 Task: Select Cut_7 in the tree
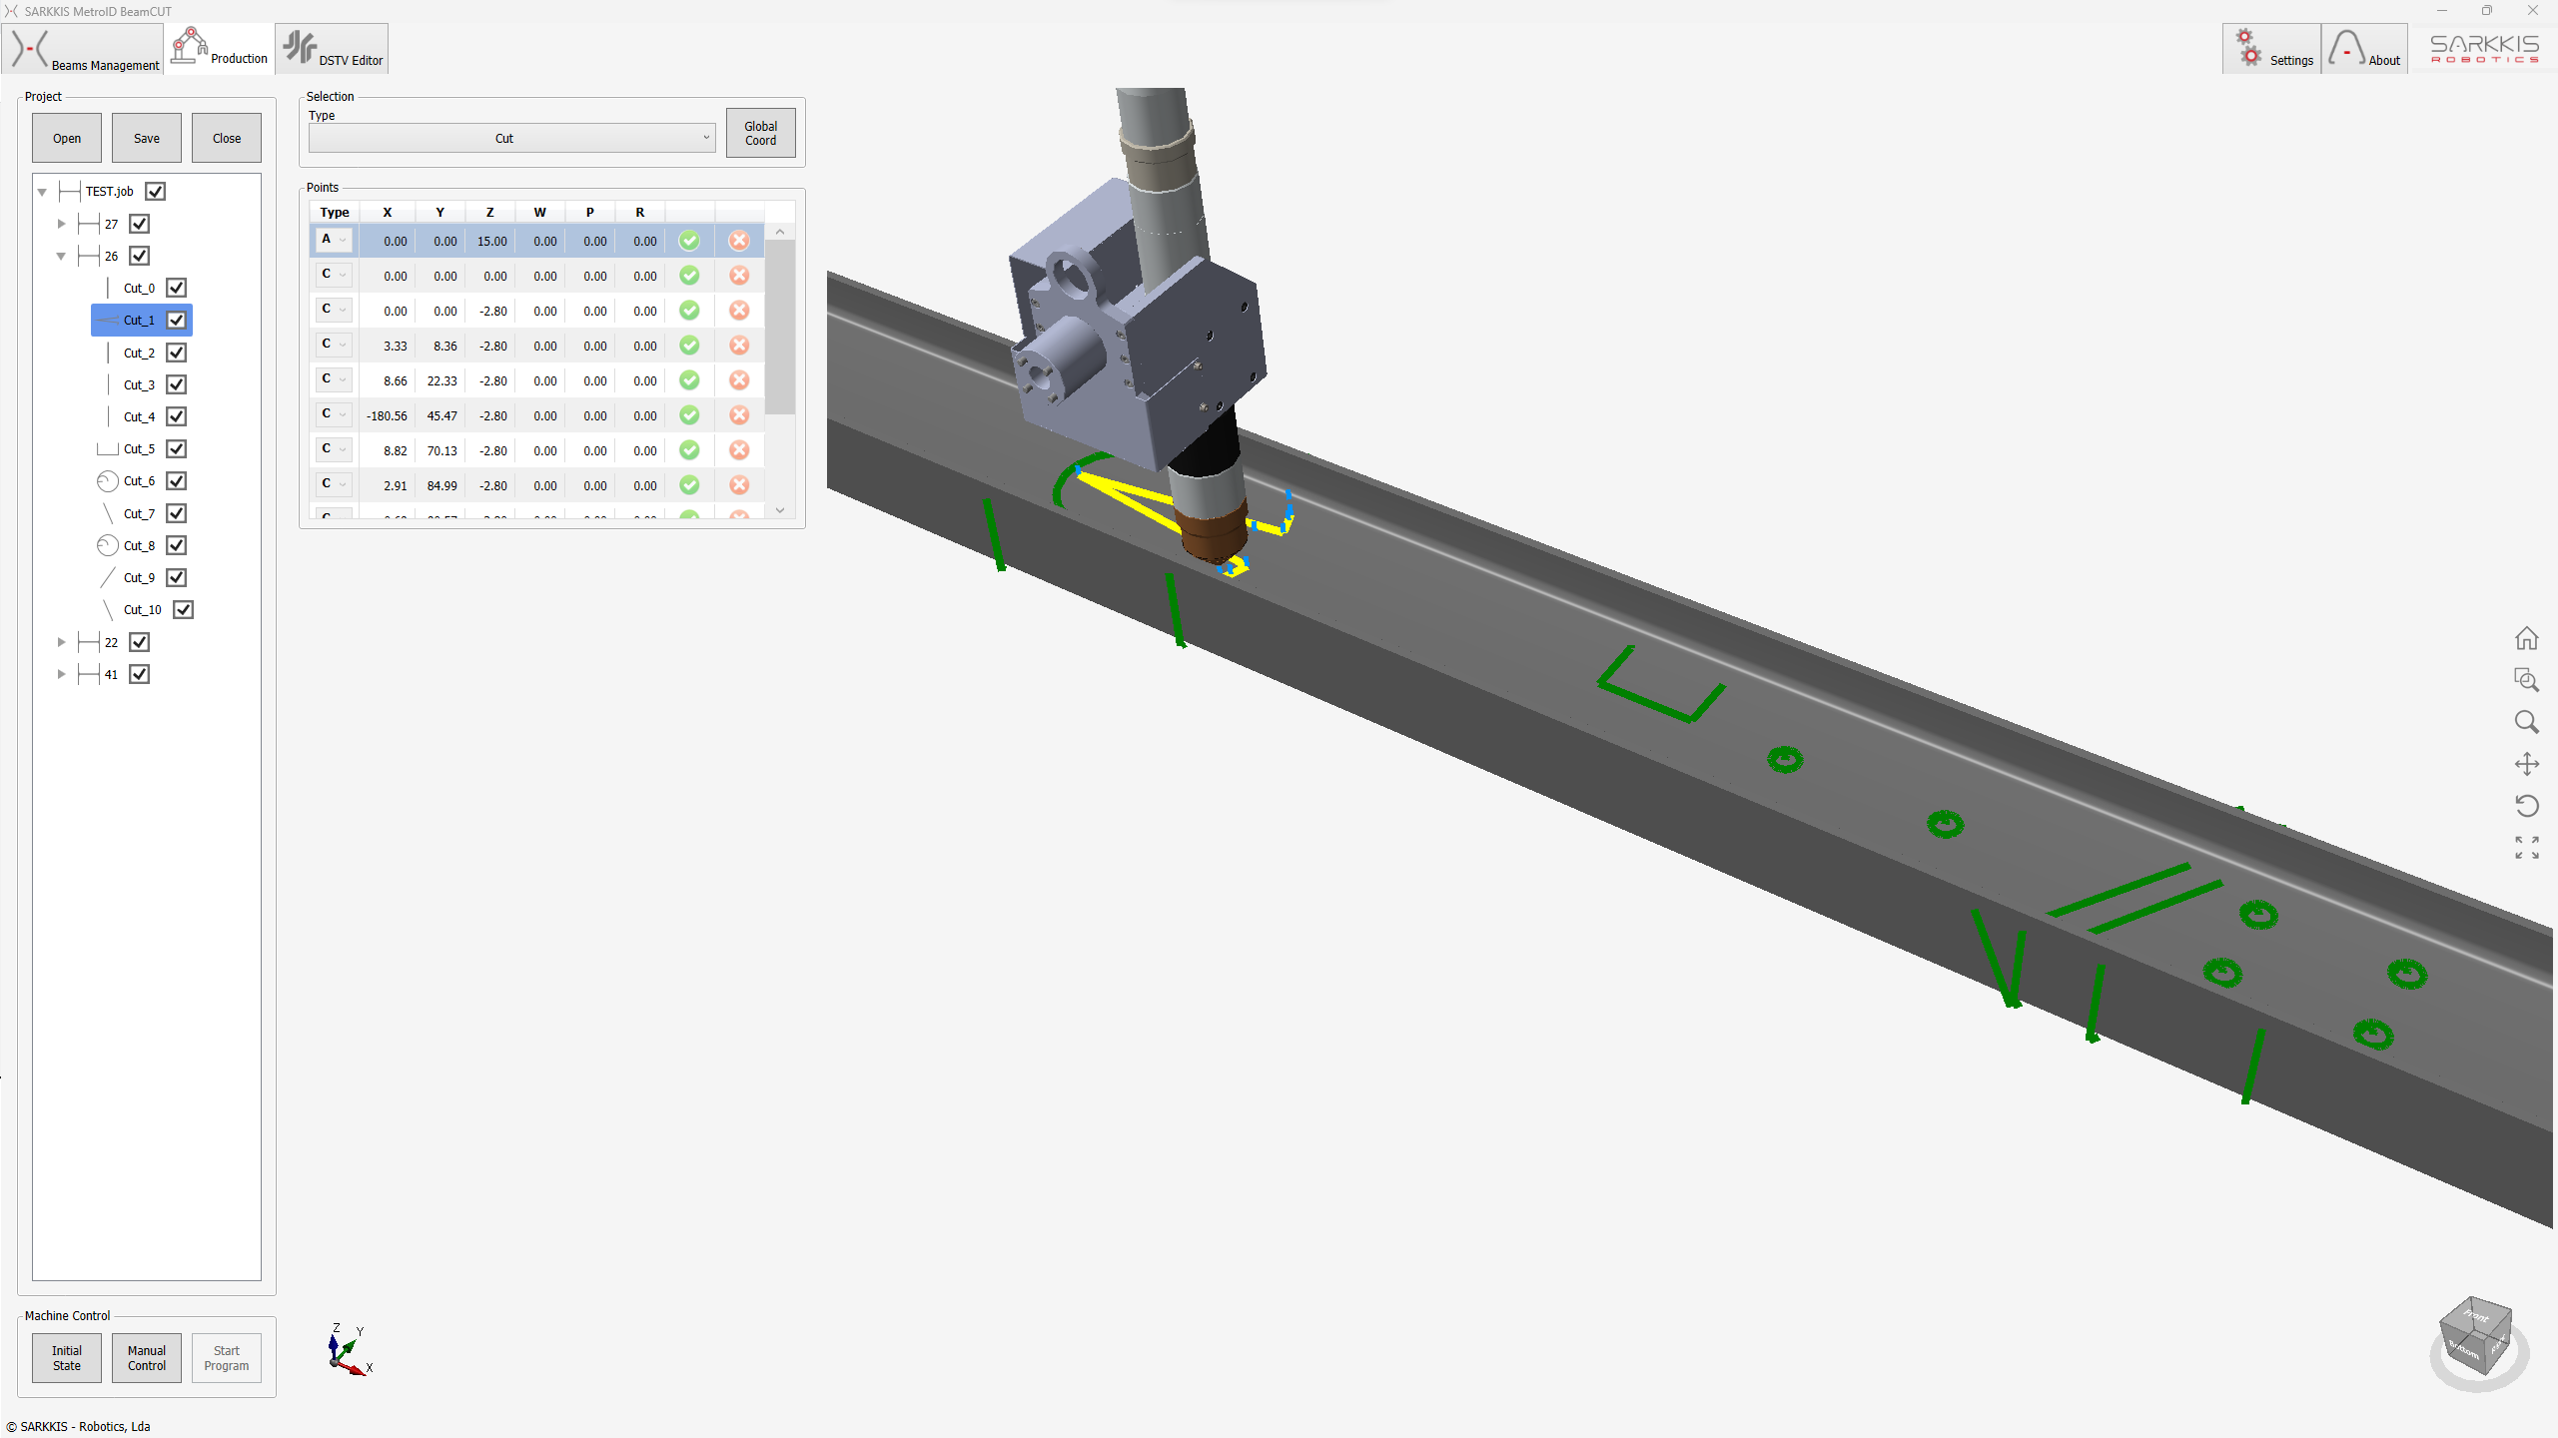[139, 513]
